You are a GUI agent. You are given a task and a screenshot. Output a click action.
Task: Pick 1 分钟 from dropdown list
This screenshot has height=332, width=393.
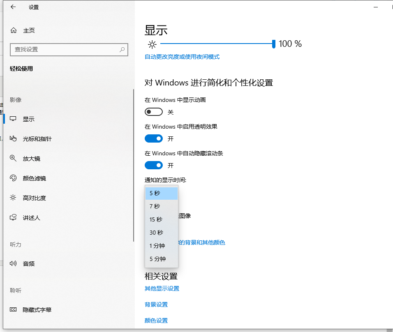pos(162,246)
